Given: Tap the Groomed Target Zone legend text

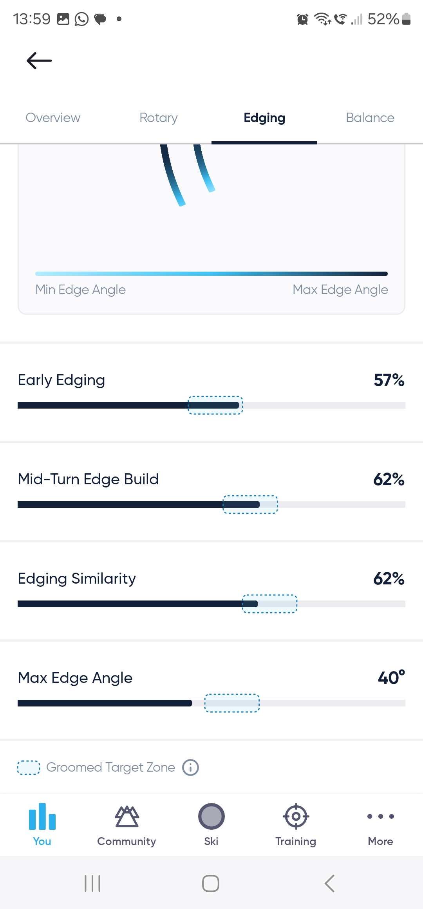Looking at the screenshot, I should pos(110,767).
